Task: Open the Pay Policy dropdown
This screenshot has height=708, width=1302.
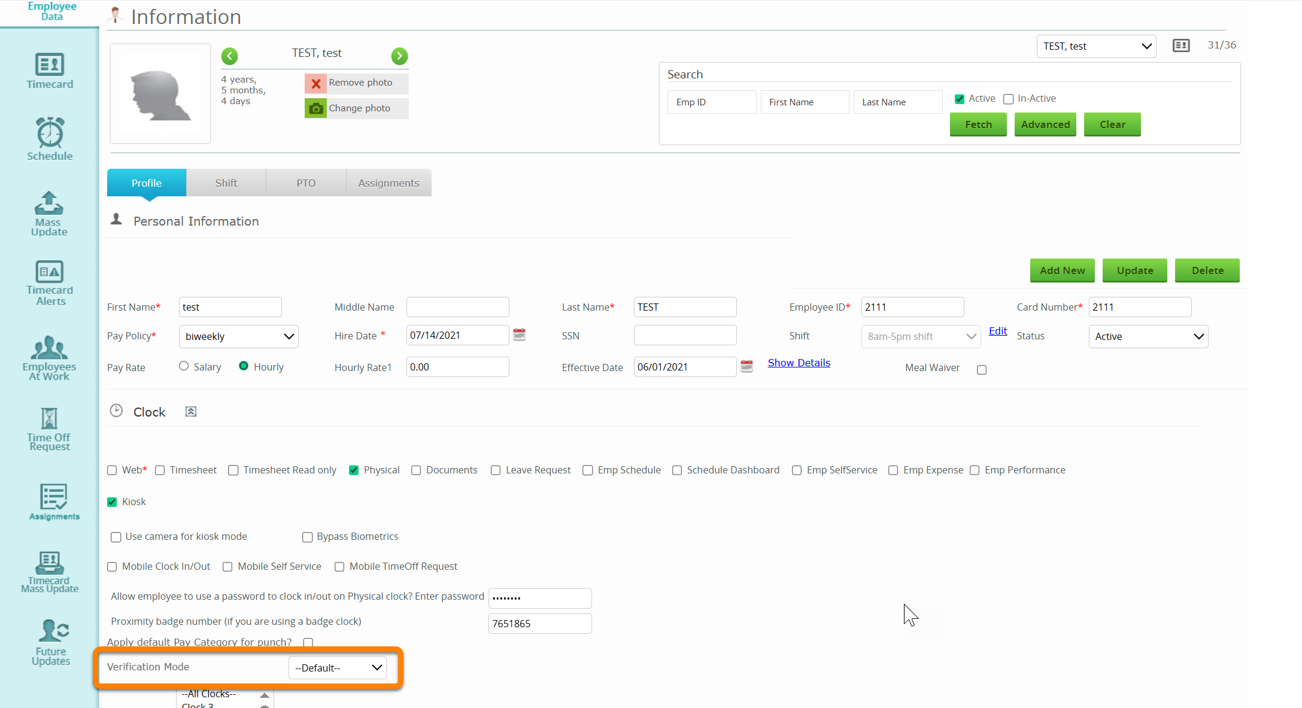Action: [238, 336]
